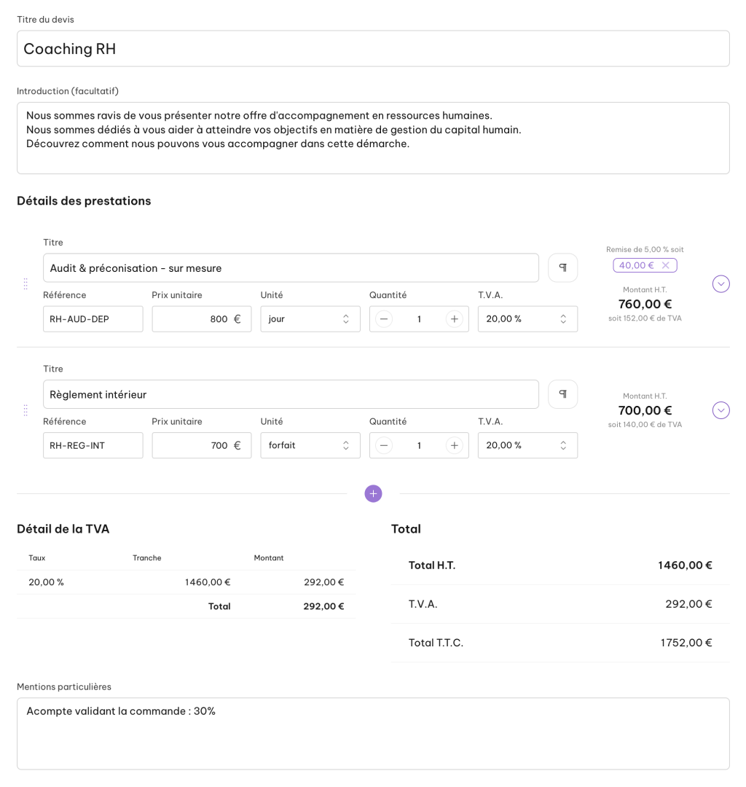Increase quantity for RH-AUD-DEP line
This screenshot has width=746, height=787.
[x=454, y=319]
